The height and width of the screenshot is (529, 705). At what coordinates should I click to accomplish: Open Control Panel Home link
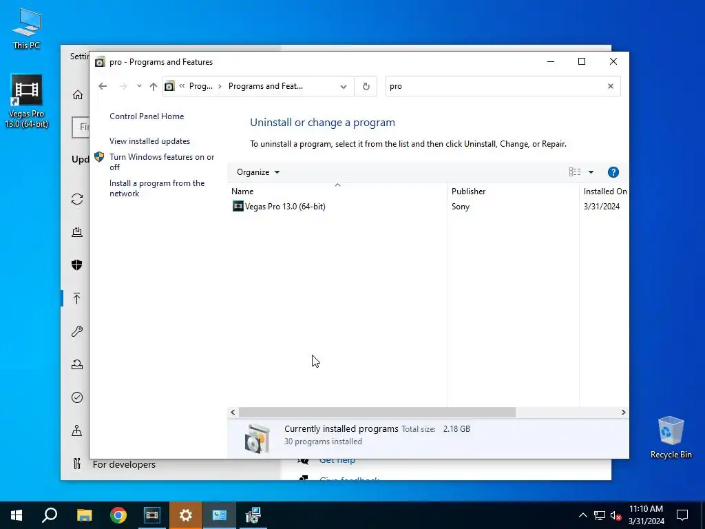pos(147,116)
